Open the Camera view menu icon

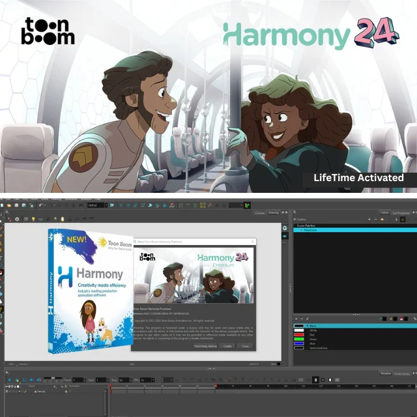[7, 212]
